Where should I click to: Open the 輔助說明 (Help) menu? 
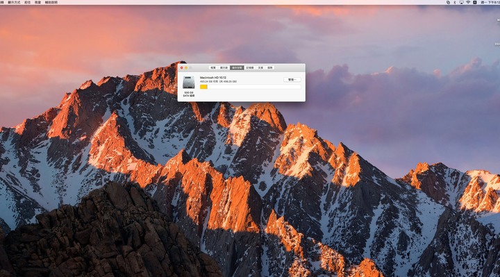point(51,2)
